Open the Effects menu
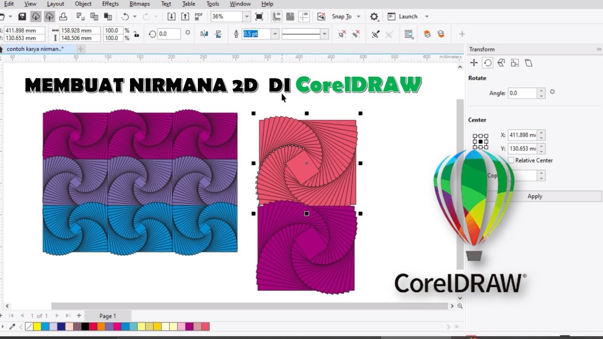 [110, 4]
